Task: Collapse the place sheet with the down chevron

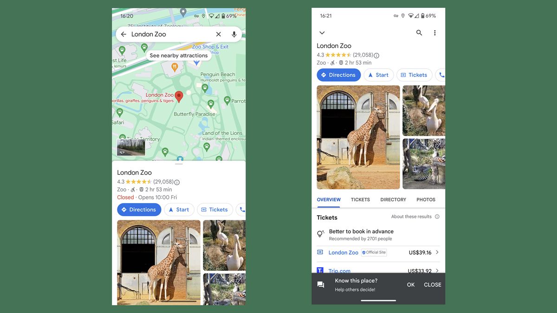Action: 322,32
